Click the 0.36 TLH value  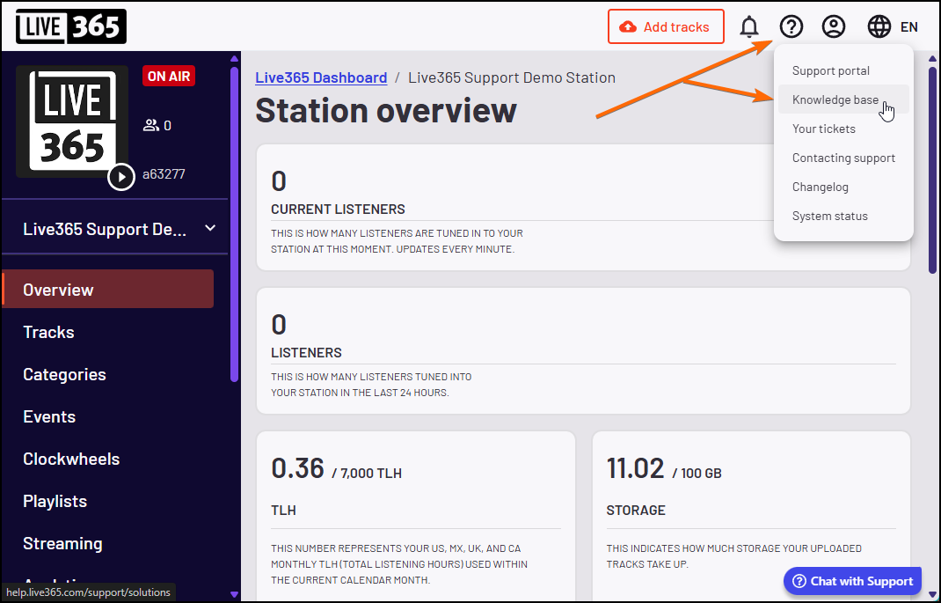point(297,468)
